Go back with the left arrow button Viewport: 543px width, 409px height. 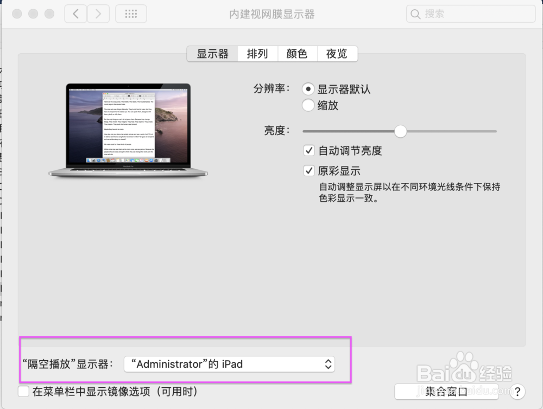(75, 14)
